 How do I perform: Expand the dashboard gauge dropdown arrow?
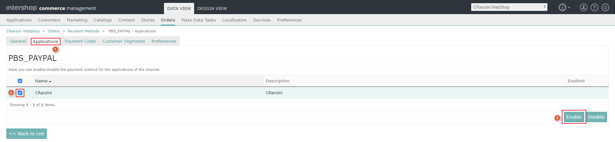[569, 8]
